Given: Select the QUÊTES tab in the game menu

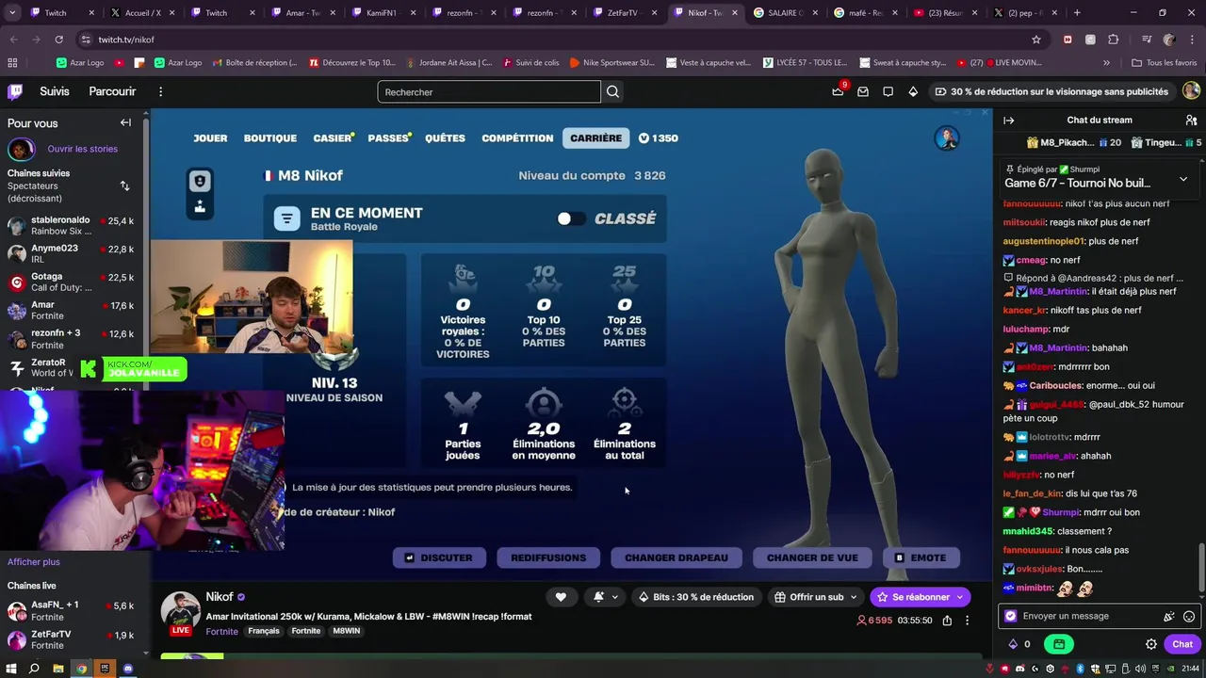Looking at the screenshot, I should pyautogui.click(x=445, y=138).
